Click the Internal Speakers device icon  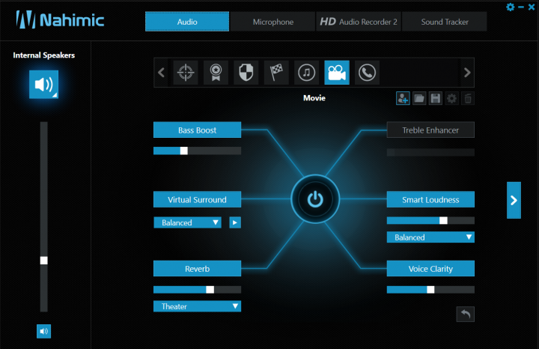(x=43, y=85)
